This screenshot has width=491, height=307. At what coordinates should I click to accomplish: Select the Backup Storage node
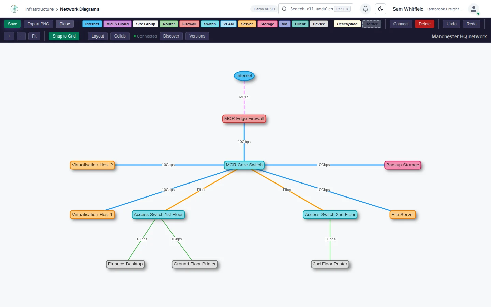(403, 165)
